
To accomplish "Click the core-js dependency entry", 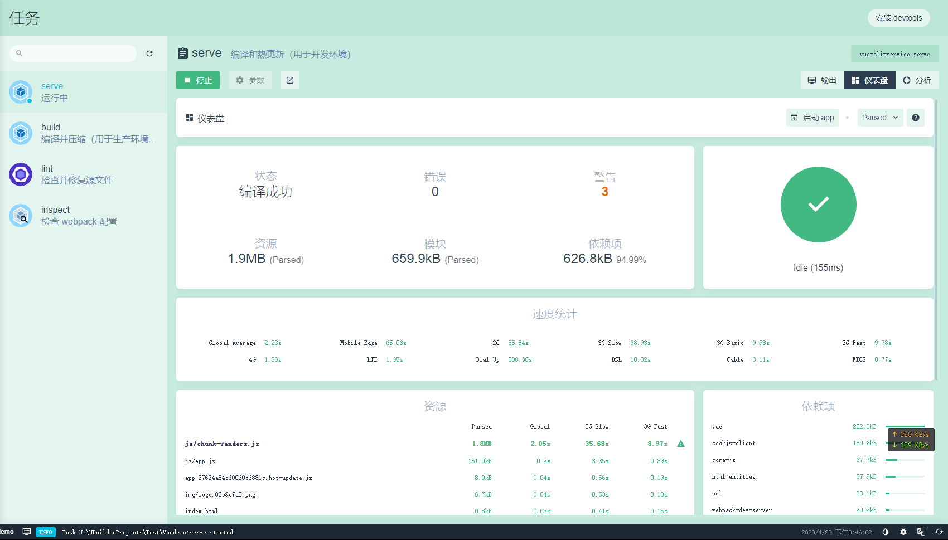I will coord(724,460).
